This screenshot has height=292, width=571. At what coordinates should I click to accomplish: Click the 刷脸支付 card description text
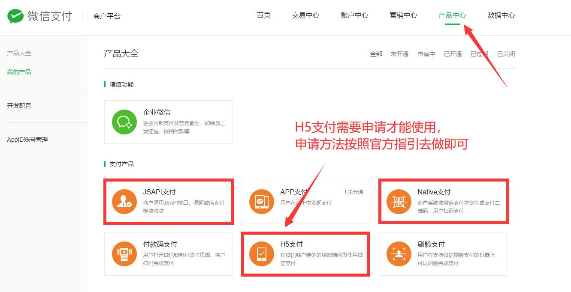coord(457,259)
